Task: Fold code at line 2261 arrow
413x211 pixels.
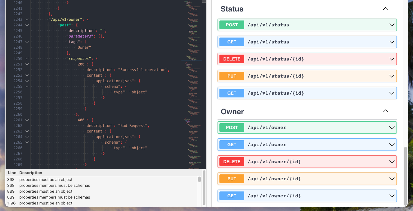Action: [27, 120]
